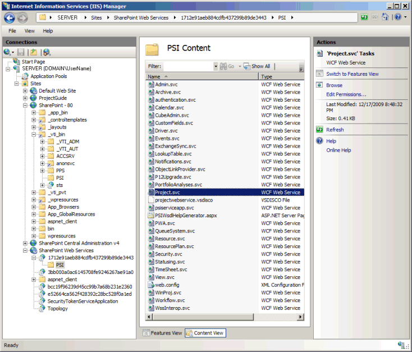The image size is (412, 352).
Task: Select the Default Web Site node
Action: click(x=57, y=91)
